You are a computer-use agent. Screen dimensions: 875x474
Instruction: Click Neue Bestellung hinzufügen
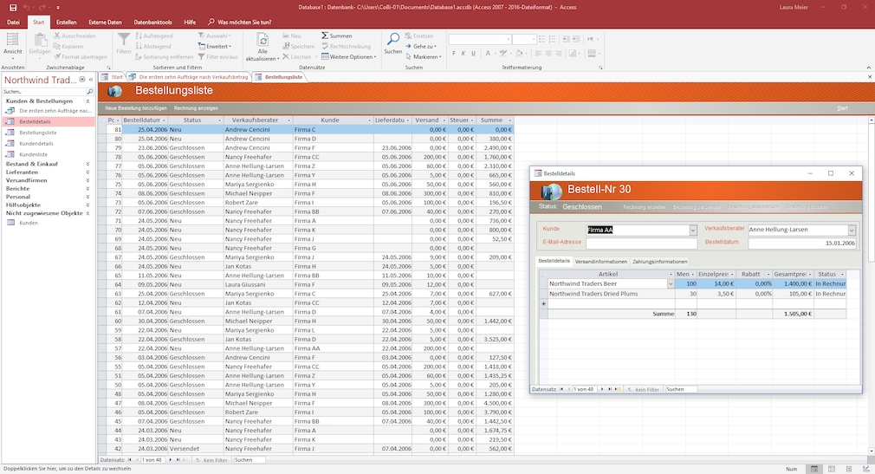(x=135, y=107)
